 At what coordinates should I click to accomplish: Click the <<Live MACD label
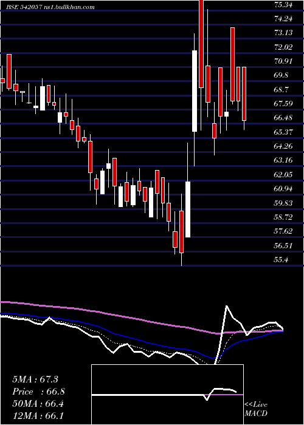(256, 409)
